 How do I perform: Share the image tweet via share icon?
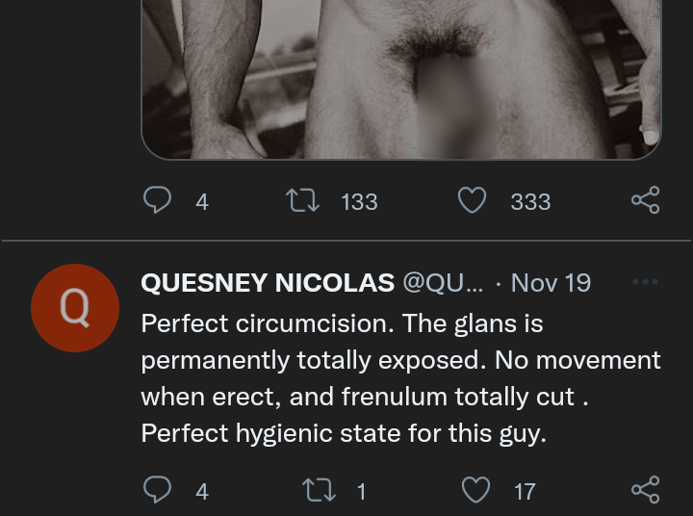click(x=645, y=200)
